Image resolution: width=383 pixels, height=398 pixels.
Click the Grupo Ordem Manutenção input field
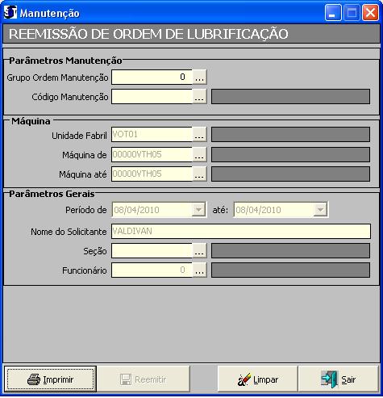tap(152, 78)
